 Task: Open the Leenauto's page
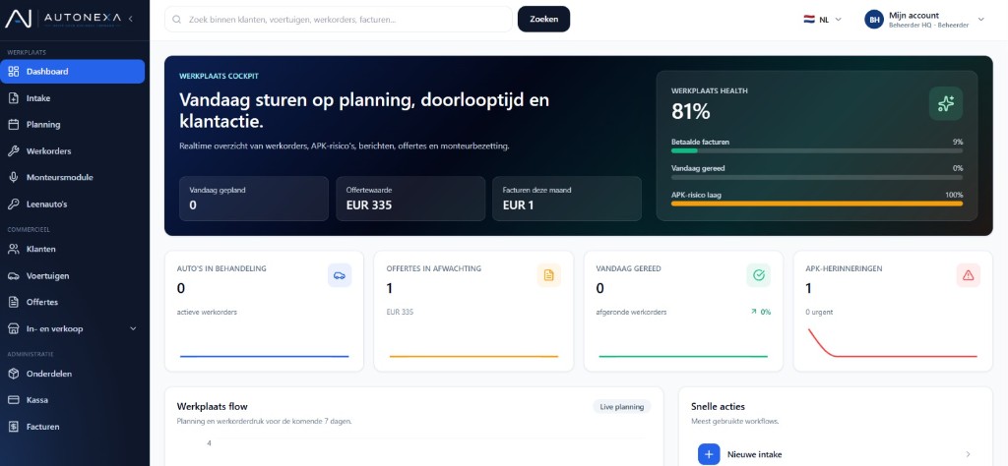point(73,204)
